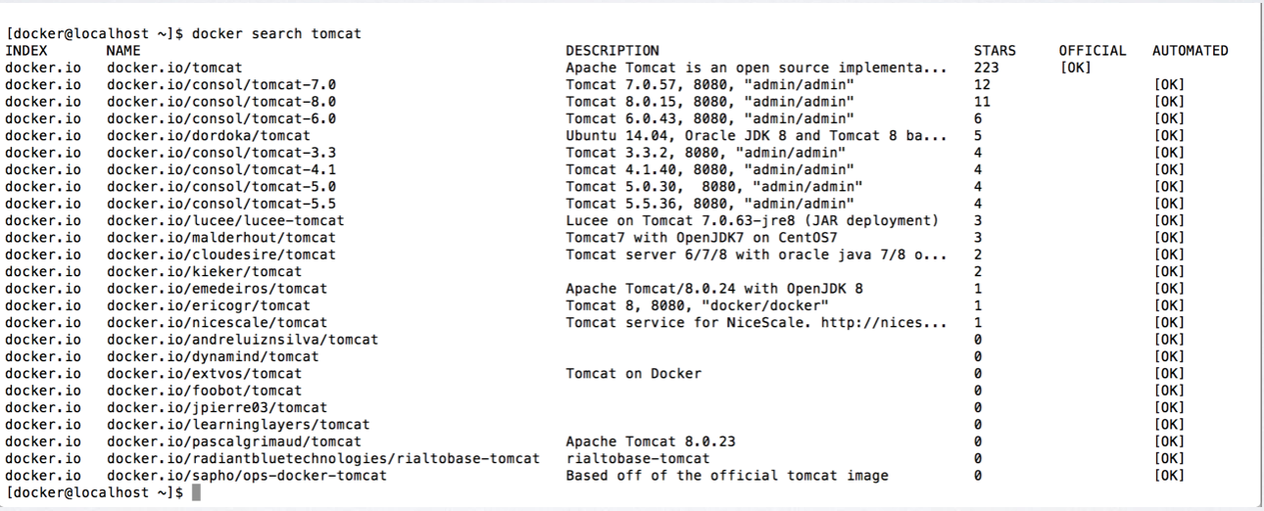Click the DESCRIPTION column header
This screenshot has width=1264, height=511.
(x=612, y=50)
